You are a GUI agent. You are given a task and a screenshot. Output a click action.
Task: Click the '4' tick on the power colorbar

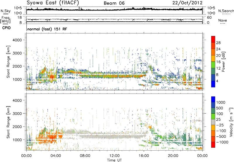pyautogui.click(x=217, y=81)
